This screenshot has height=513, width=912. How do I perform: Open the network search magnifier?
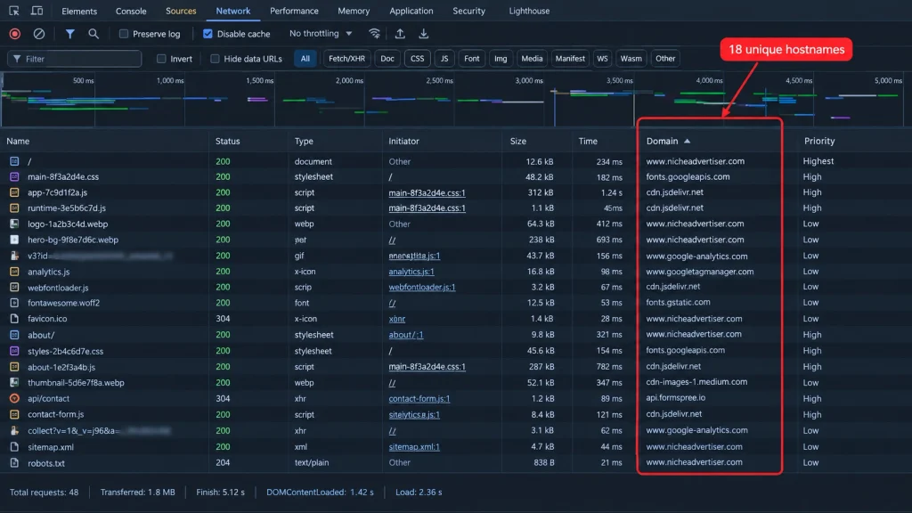93,34
